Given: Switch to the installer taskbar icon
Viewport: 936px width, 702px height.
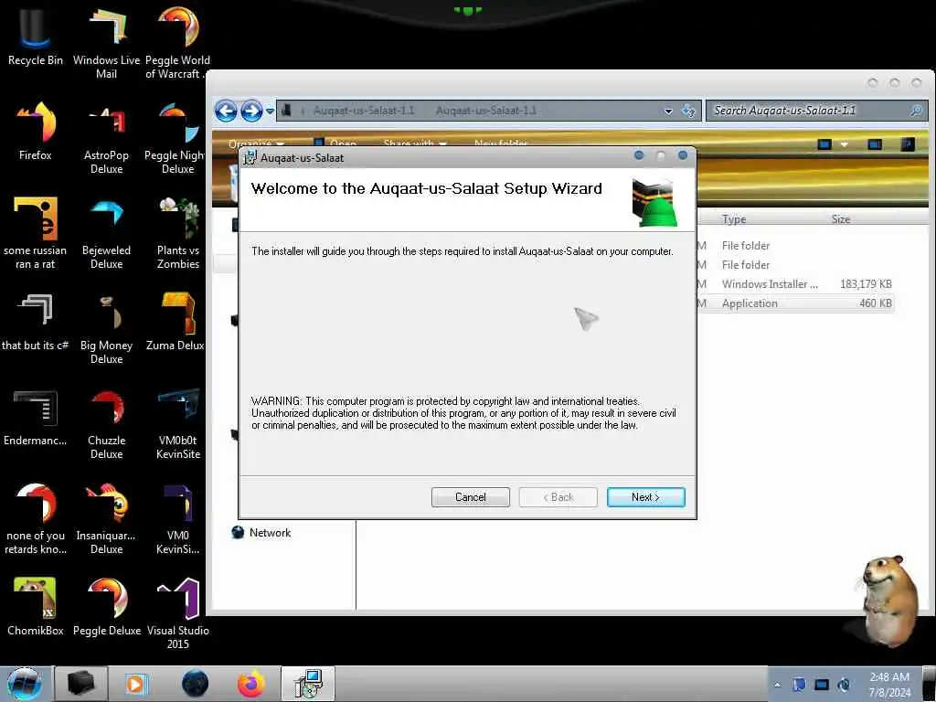Looking at the screenshot, I should (308, 684).
